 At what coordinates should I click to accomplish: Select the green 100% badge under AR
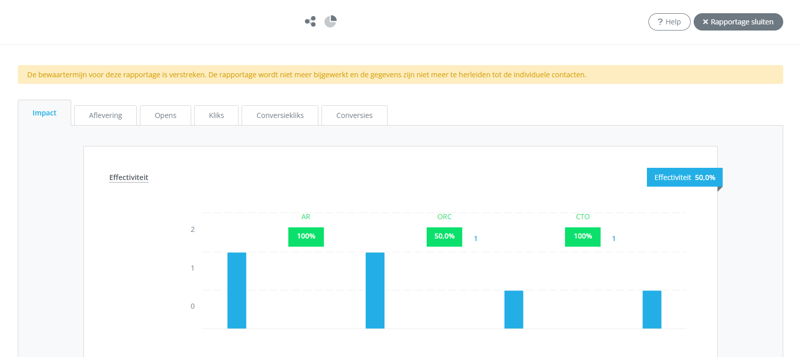pos(306,236)
